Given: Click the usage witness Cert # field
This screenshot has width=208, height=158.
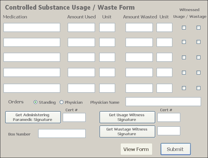Looking at the screenshot, I should 169,117.
